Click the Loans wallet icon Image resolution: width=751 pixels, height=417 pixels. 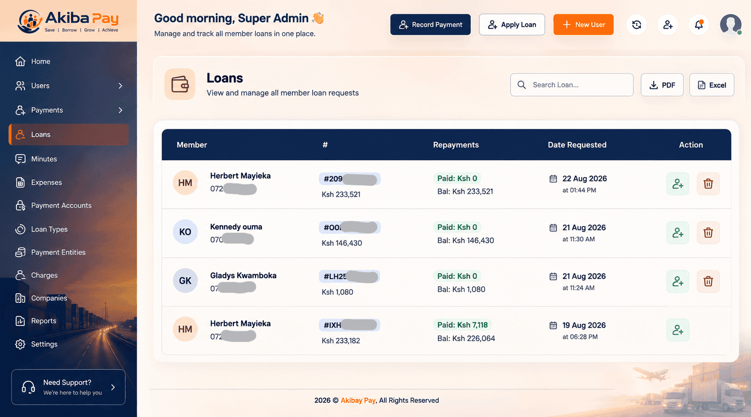[180, 84]
